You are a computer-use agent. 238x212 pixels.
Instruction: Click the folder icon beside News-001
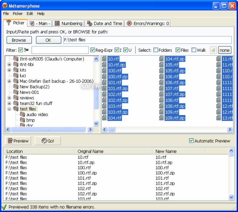point(16,92)
